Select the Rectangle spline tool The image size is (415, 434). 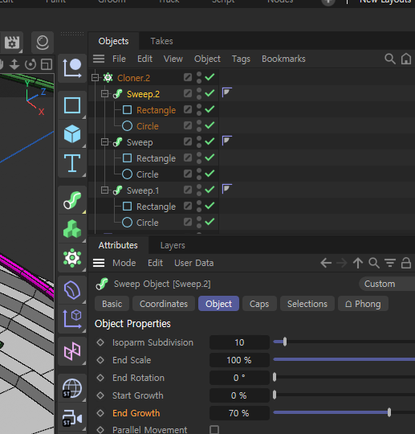[72, 105]
